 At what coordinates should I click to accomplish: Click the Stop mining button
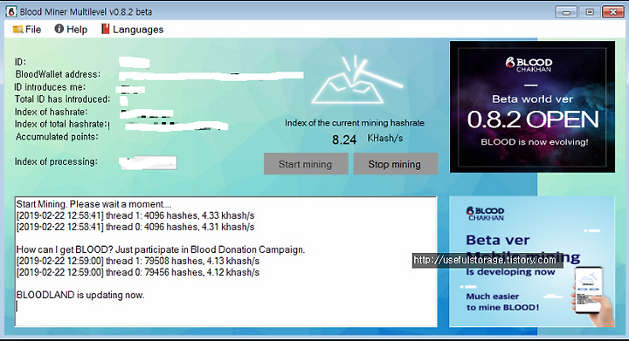click(395, 164)
